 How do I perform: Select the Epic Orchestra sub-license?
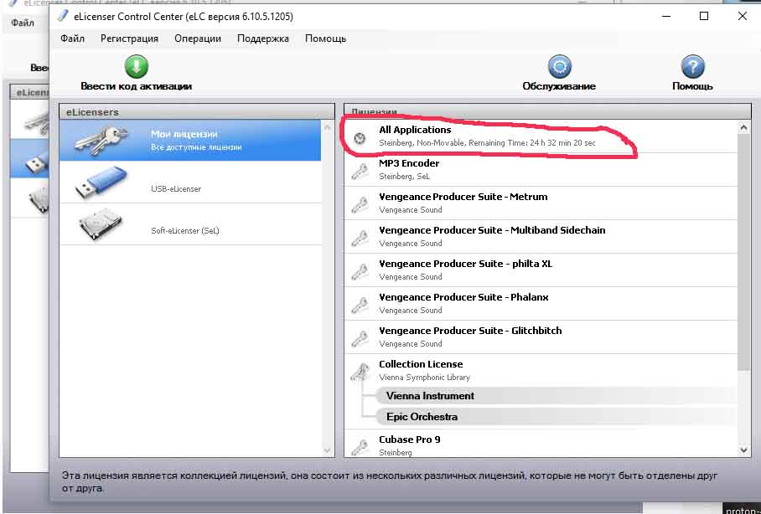pyautogui.click(x=557, y=417)
